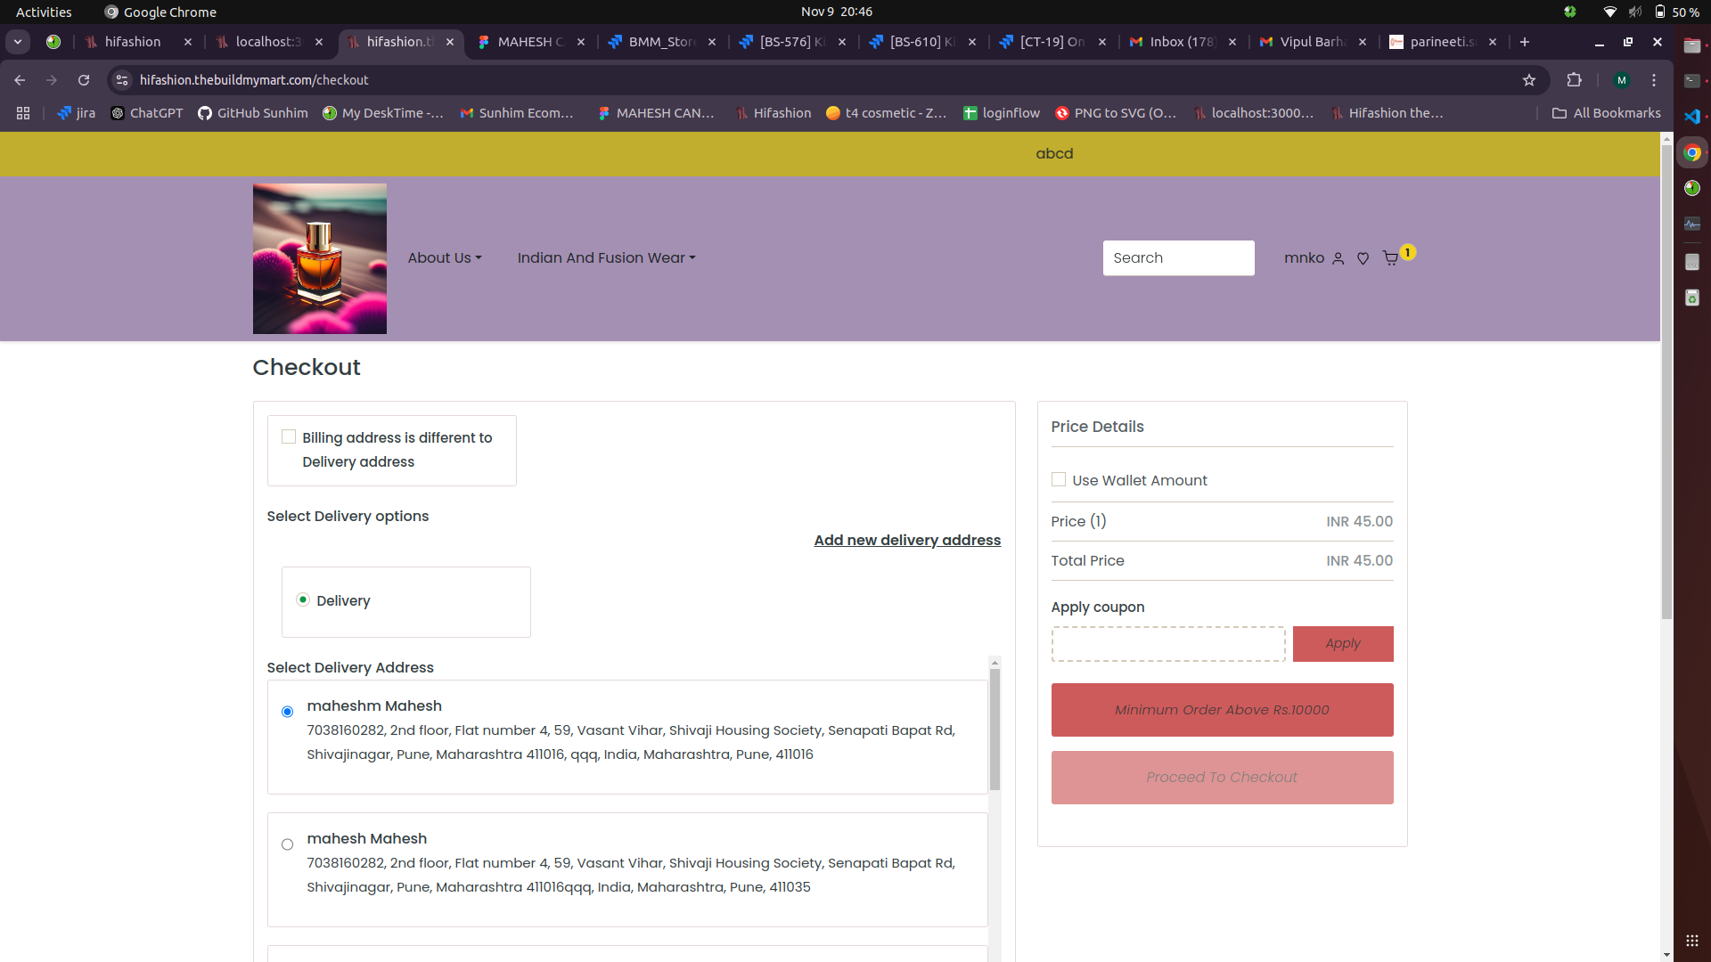Open the tab search dropdown arrow
The image size is (1711, 962).
pos(18,42)
